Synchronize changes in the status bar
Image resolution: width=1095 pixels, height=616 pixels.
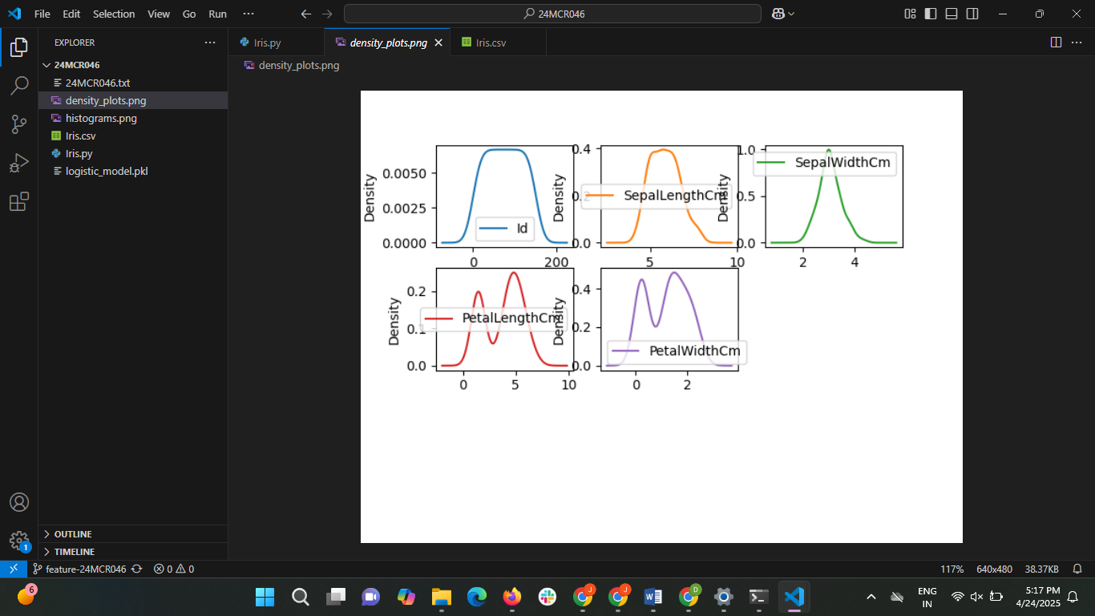136,569
